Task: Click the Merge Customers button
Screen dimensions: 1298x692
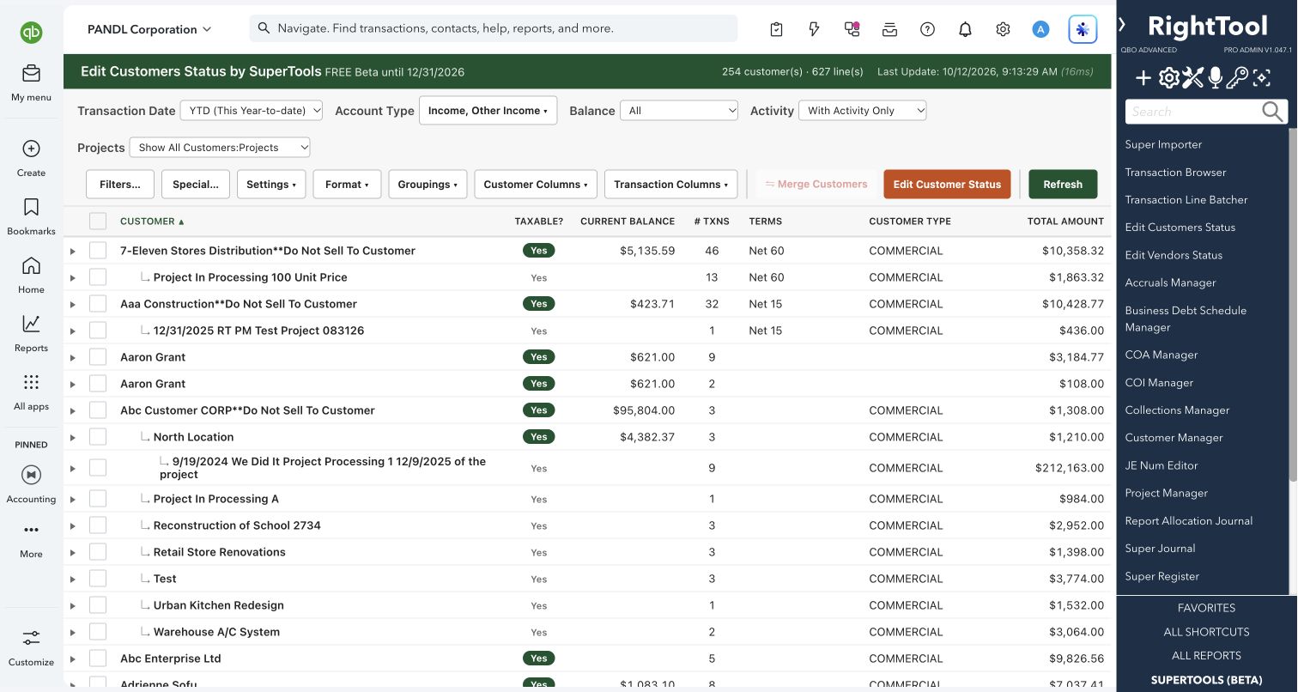Action: click(816, 184)
